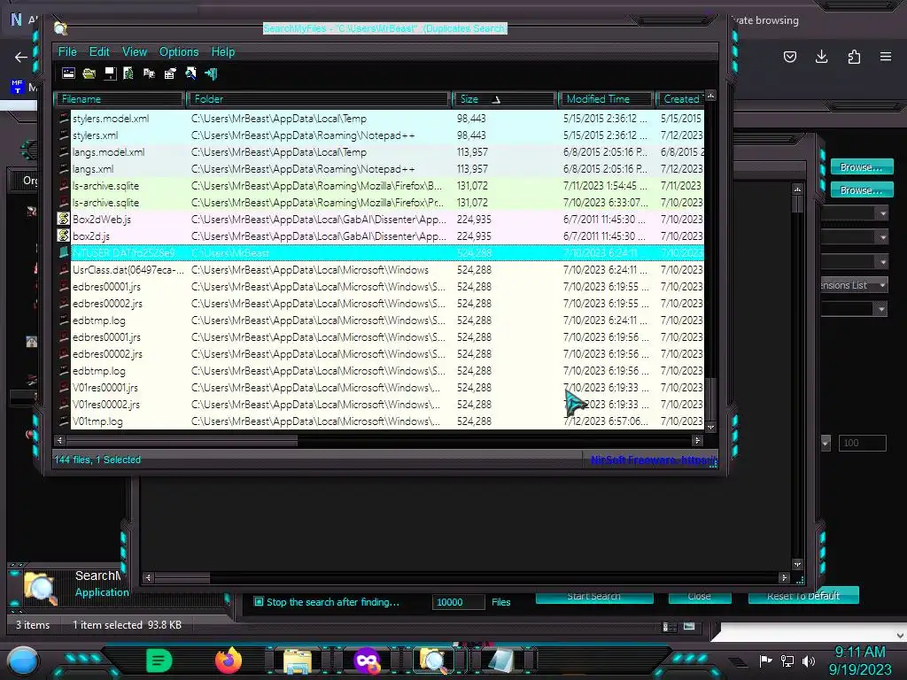Open the dropdown beside the 100 field
907x680 pixels.
coord(826,443)
